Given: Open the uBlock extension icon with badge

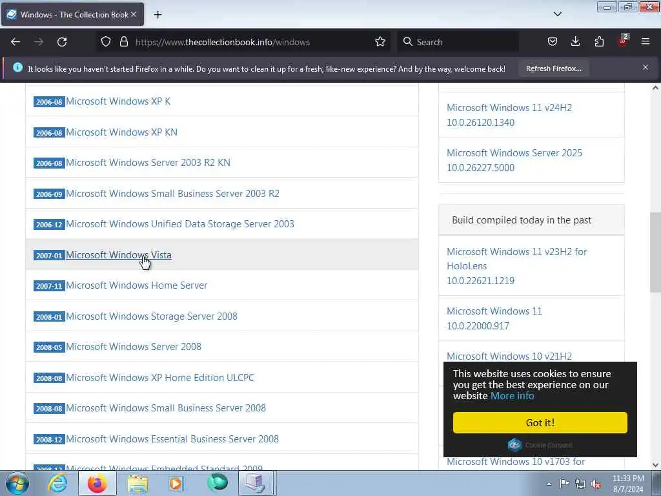Looking at the screenshot, I should (623, 41).
